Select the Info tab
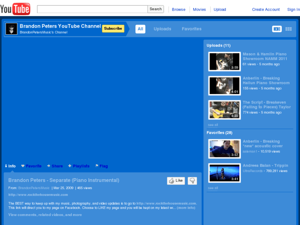The image size is (300, 225). pos(10,166)
